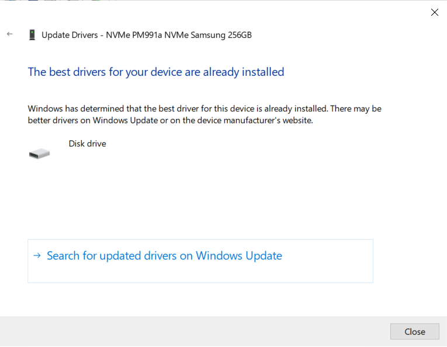447x347 pixels.
Task: Click the disk drive icon
Action: (39, 153)
